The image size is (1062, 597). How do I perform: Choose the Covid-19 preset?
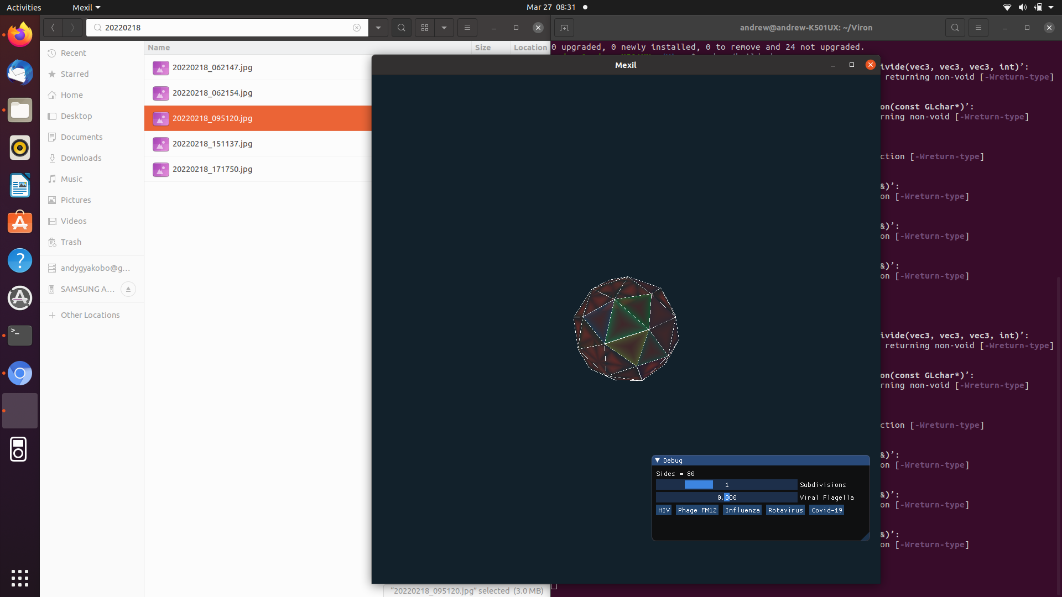pyautogui.click(x=826, y=510)
